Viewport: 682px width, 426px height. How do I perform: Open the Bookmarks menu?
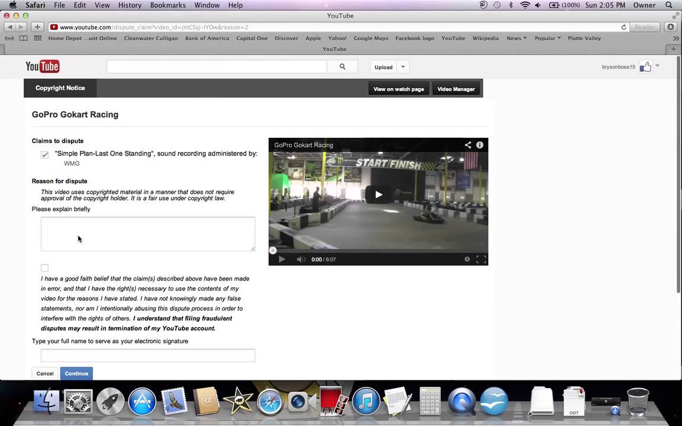[168, 5]
